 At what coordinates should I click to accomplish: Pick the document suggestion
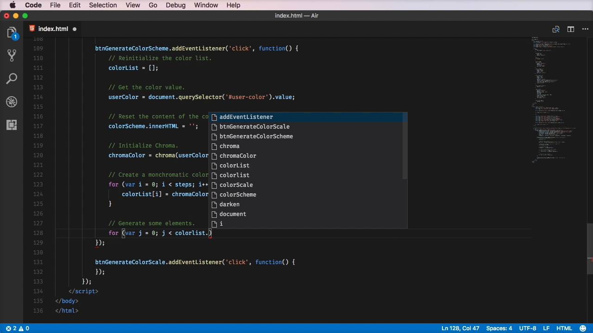pos(308,214)
